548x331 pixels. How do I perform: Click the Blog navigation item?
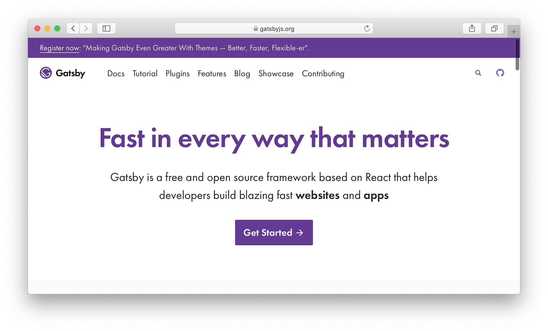click(x=242, y=73)
